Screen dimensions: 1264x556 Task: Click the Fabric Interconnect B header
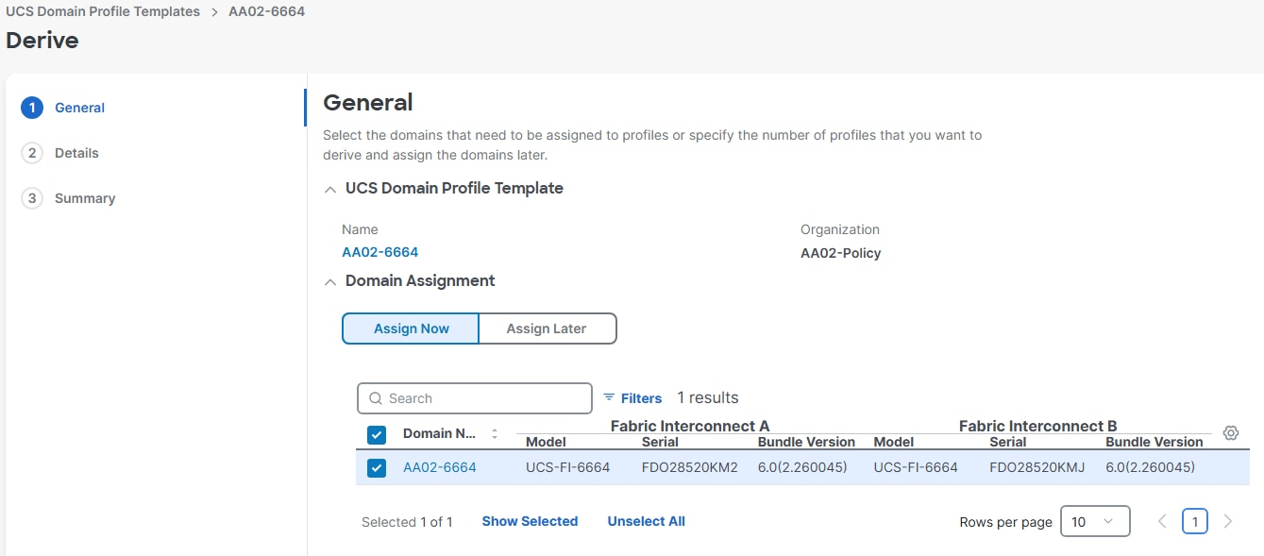1038,426
